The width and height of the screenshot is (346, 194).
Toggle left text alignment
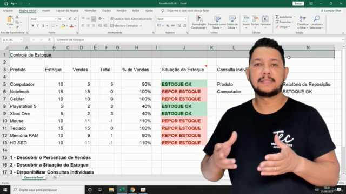coord(83,26)
